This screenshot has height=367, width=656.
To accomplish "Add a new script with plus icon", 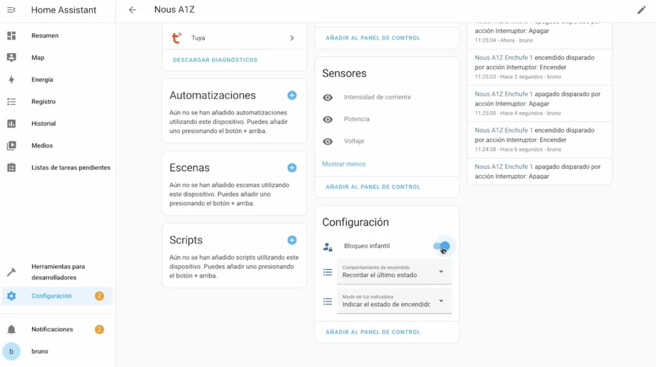I will click(292, 240).
